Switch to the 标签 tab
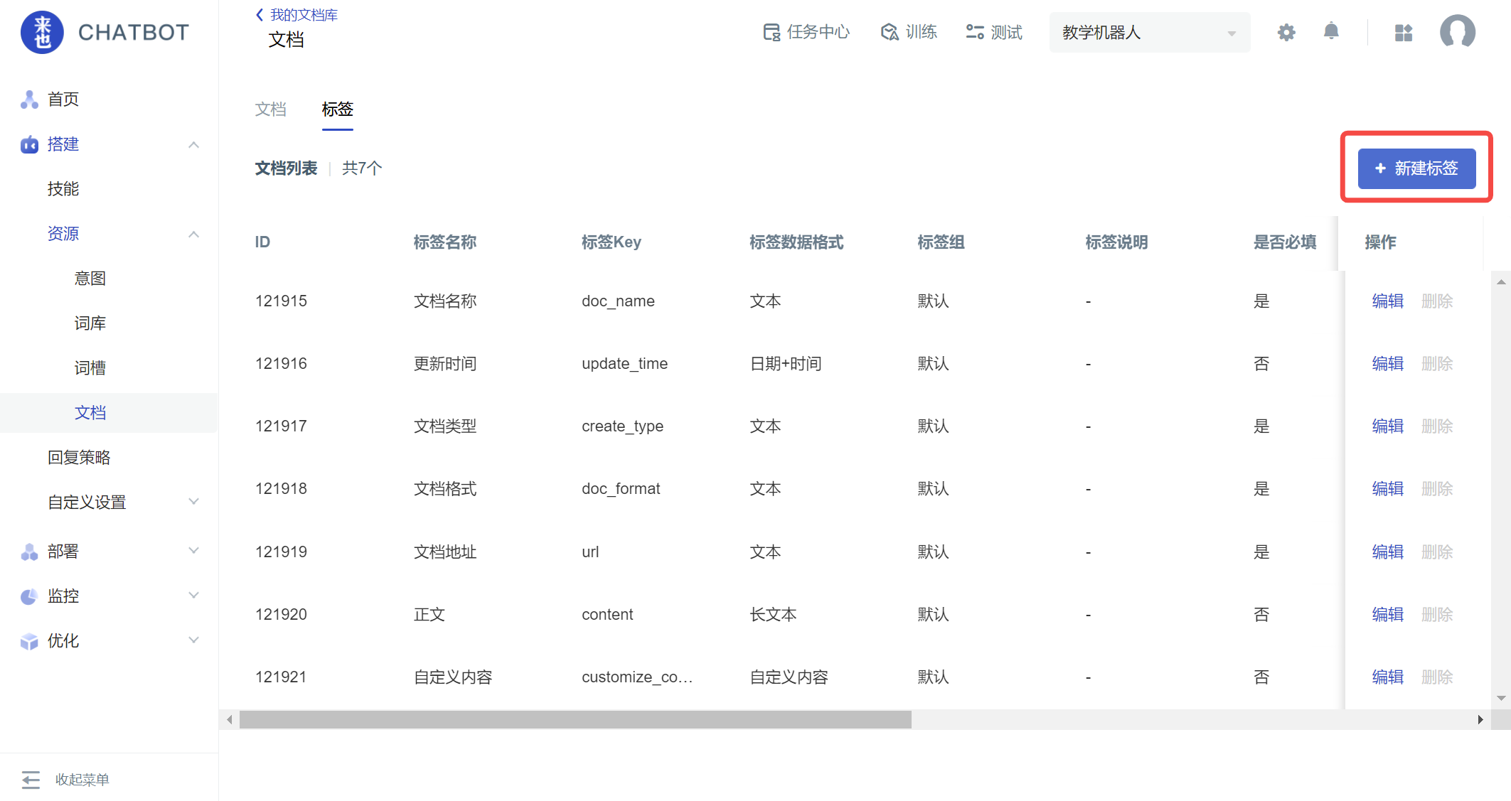The image size is (1511, 801). [x=337, y=109]
